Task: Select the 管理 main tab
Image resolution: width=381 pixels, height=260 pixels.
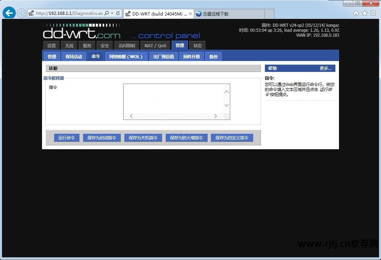Action: coord(180,46)
